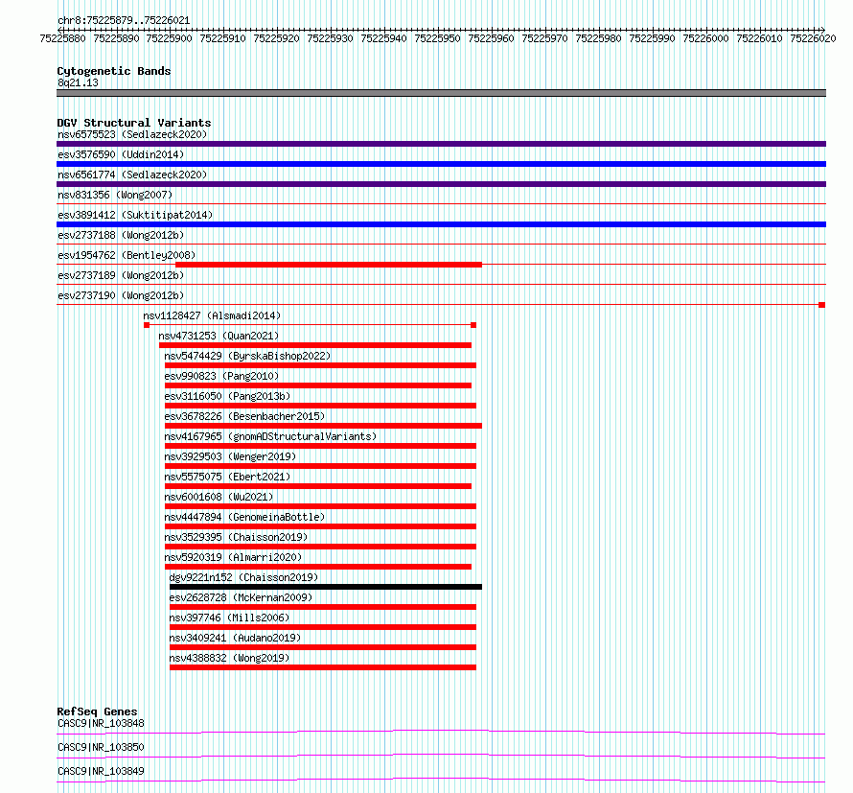Viewport: 853px width, 793px height.
Task: Click the red bar under nsv397746 (Mills2006)
Action: click(323, 627)
